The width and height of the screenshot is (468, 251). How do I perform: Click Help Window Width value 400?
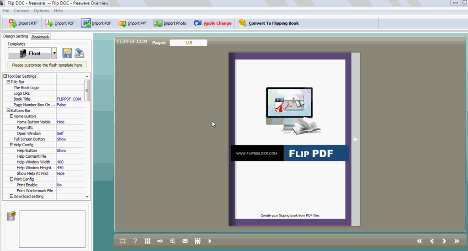[60, 162]
